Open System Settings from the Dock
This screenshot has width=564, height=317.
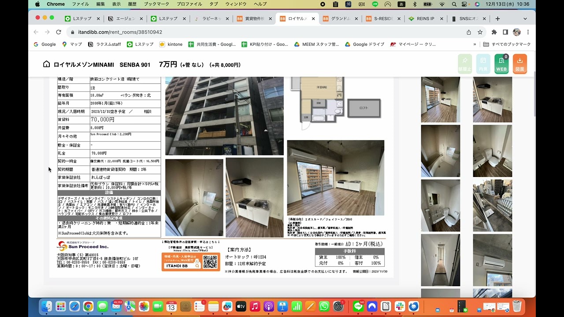(338, 306)
